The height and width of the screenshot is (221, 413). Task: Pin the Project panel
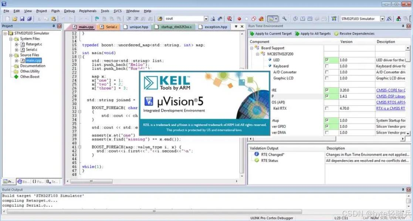coord(54,26)
